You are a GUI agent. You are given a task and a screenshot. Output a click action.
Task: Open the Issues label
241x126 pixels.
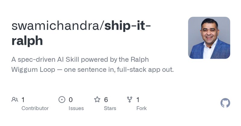point(76,108)
